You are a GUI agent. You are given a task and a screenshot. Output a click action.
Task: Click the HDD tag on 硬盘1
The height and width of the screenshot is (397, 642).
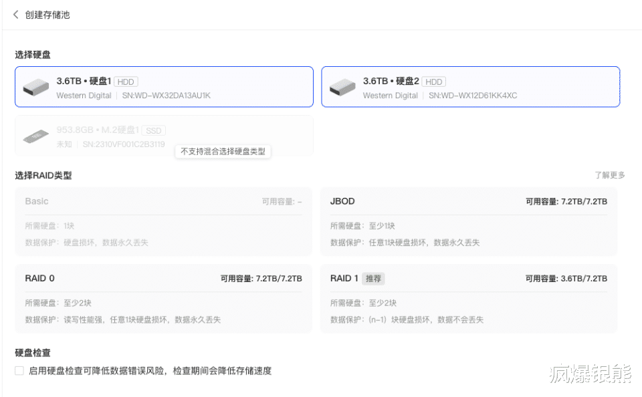tap(126, 82)
